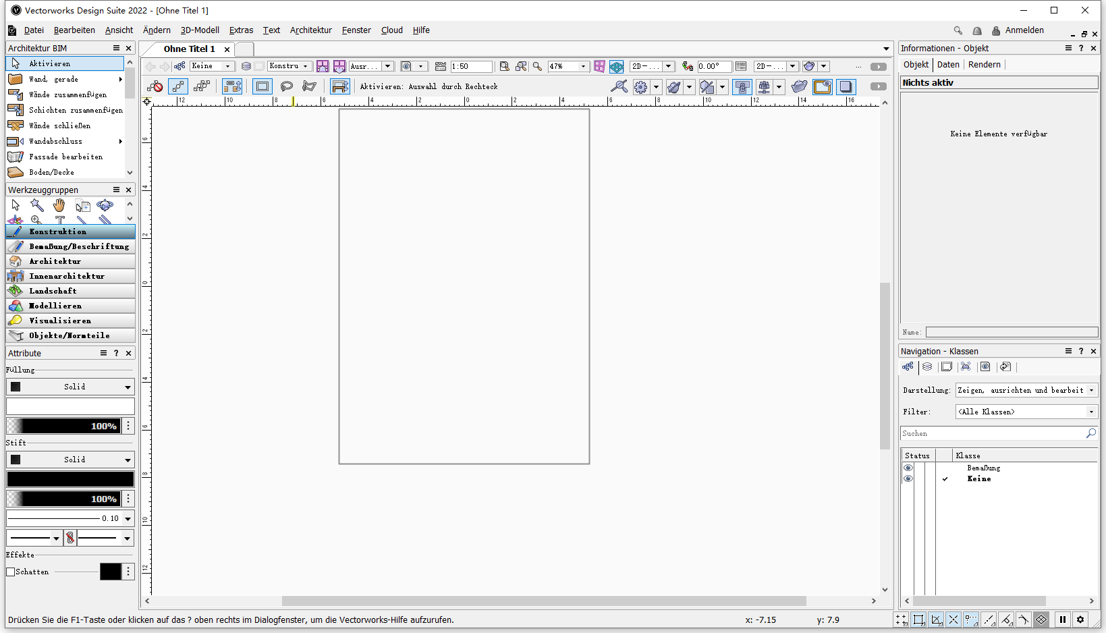Screen dimensions: 1106x633
Task: Click the search magnifier in menu bar
Action: click(x=958, y=30)
